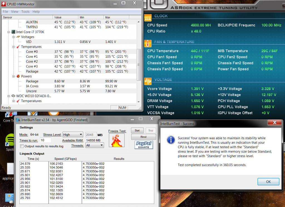This screenshot has height=207, width=285.
Task: Collapse the Powers node in HWMonitor
Action: click(x=13, y=76)
